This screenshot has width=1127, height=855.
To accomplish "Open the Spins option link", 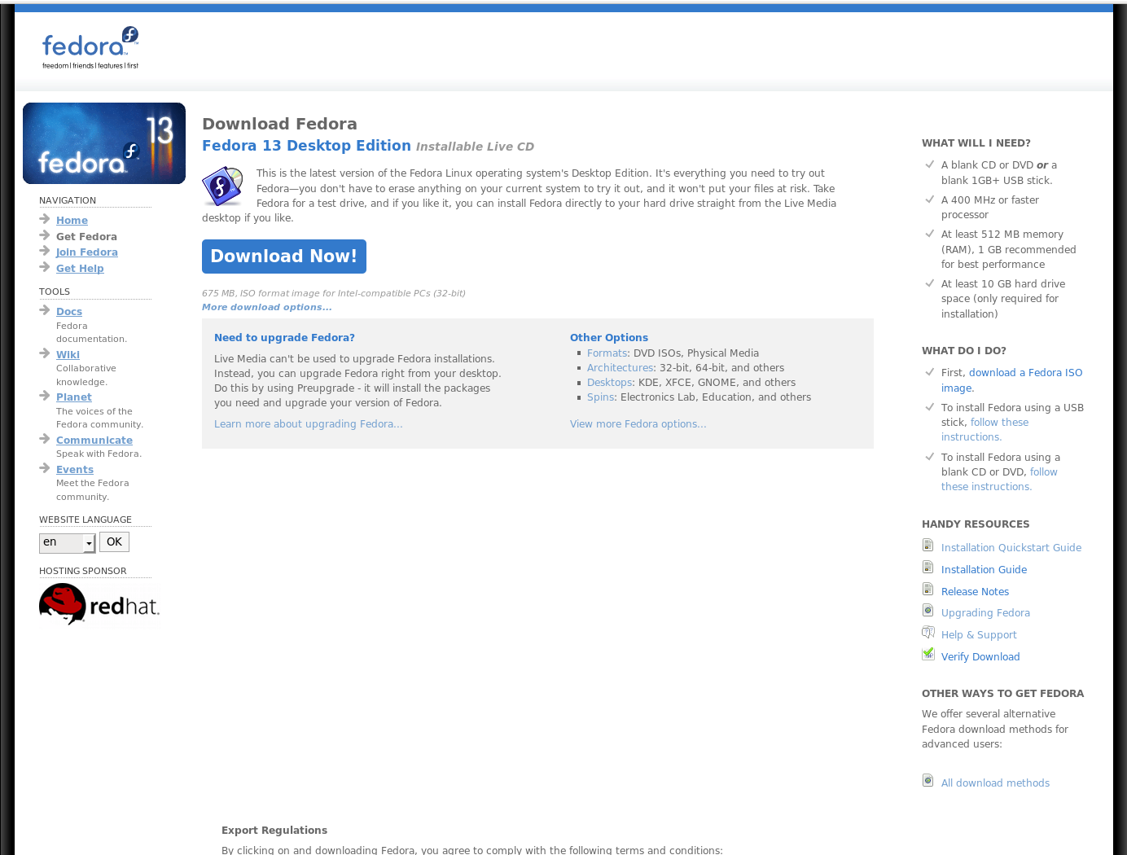I will click(x=601, y=397).
